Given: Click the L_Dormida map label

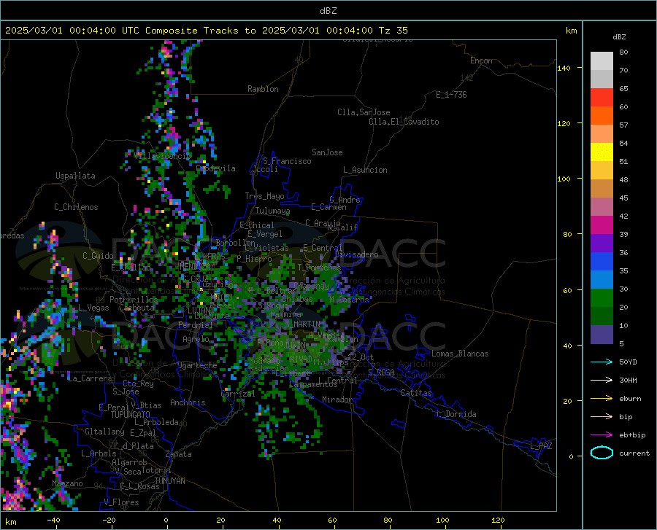Looking at the screenshot, I should coord(456,414).
